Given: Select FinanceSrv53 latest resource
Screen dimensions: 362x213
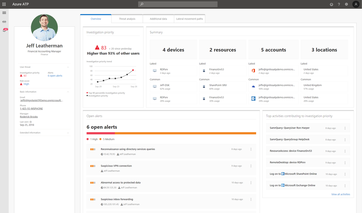Looking at the screenshot, I should click(x=223, y=71).
